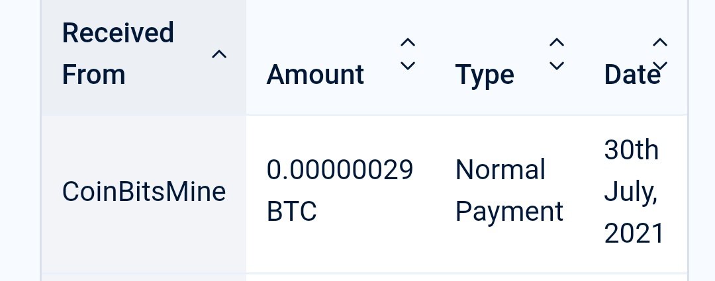Screen dimensions: 715x281
Task: Open the CoinBitsMine sender entry
Action: (144, 192)
